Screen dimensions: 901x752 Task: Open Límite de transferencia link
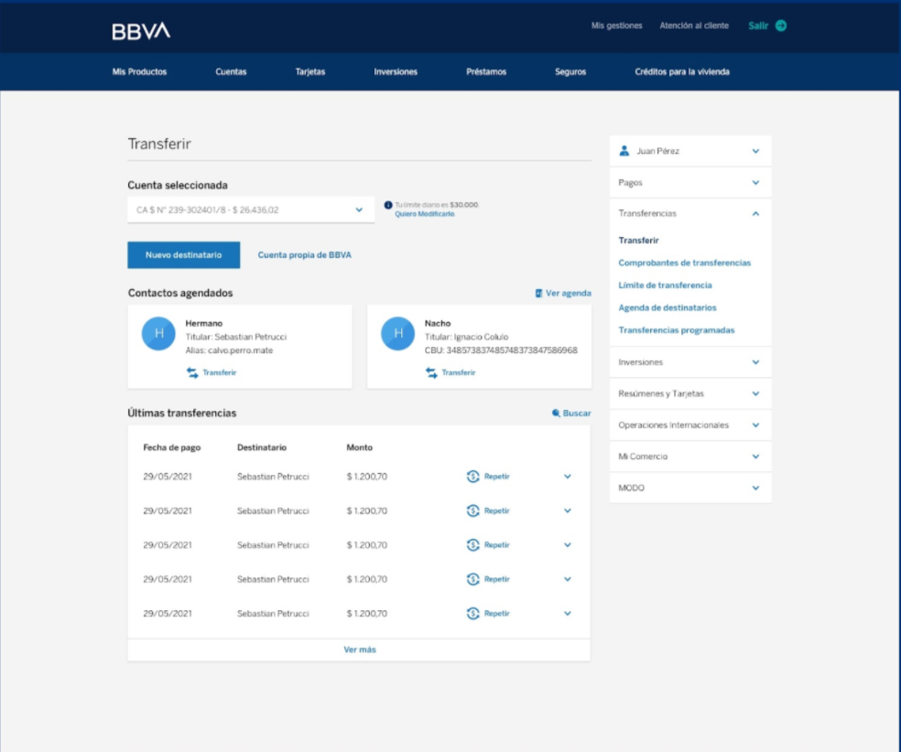tap(665, 285)
